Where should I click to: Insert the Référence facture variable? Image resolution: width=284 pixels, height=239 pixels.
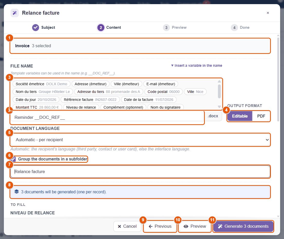pyautogui.click(x=90, y=100)
